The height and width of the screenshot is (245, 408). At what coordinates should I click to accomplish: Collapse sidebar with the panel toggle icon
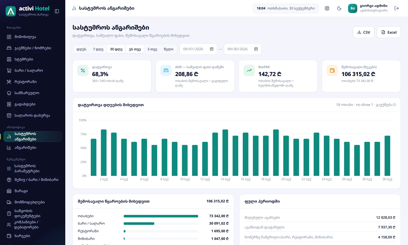pyautogui.click(x=57, y=11)
